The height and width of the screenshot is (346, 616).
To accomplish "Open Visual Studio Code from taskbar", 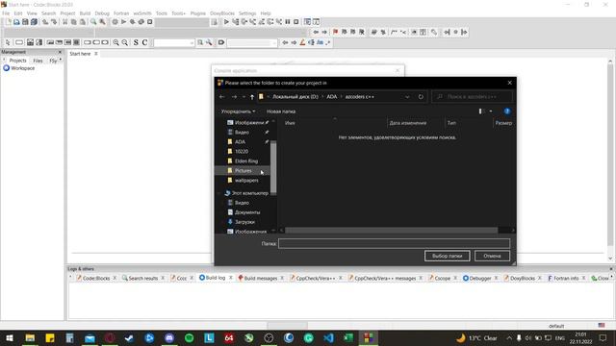I will (328, 337).
